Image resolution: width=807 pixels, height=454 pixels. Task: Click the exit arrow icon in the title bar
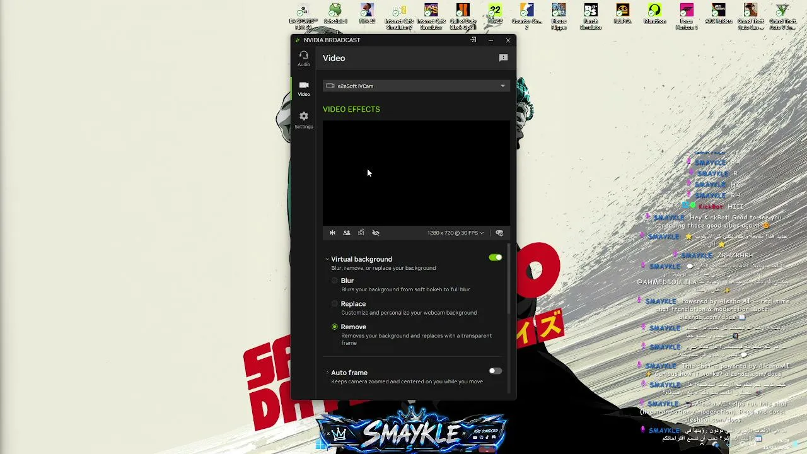tap(473, 40)
